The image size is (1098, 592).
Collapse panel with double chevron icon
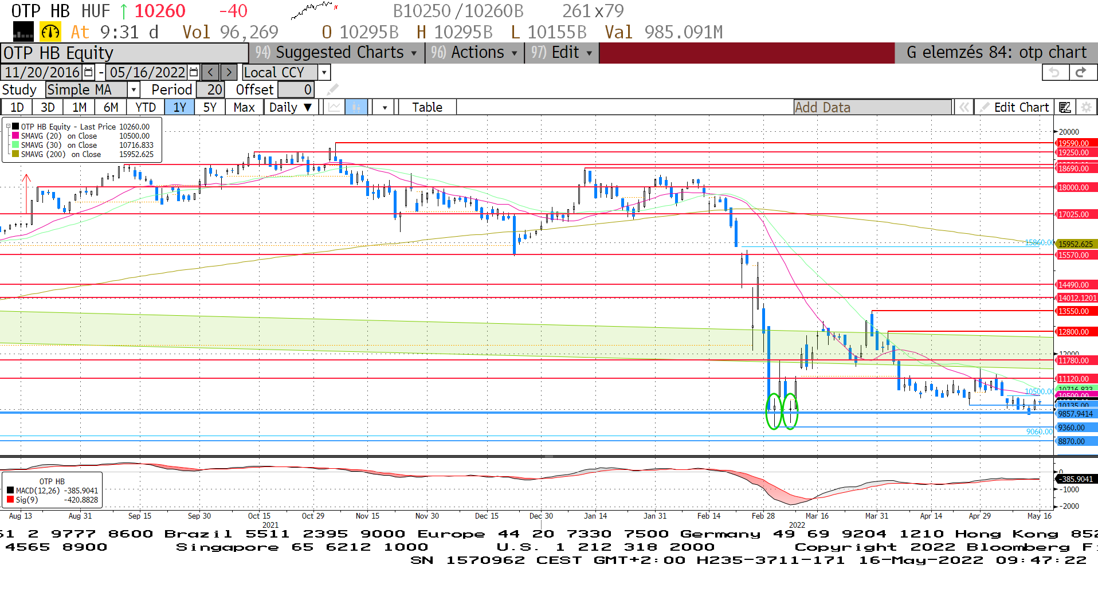pyautogui.click(x=964, y=107)
